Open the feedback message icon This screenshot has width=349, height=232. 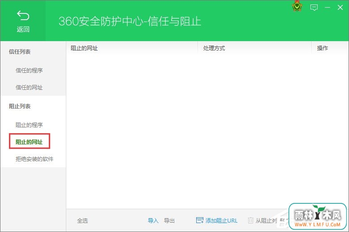click(314, 8)
